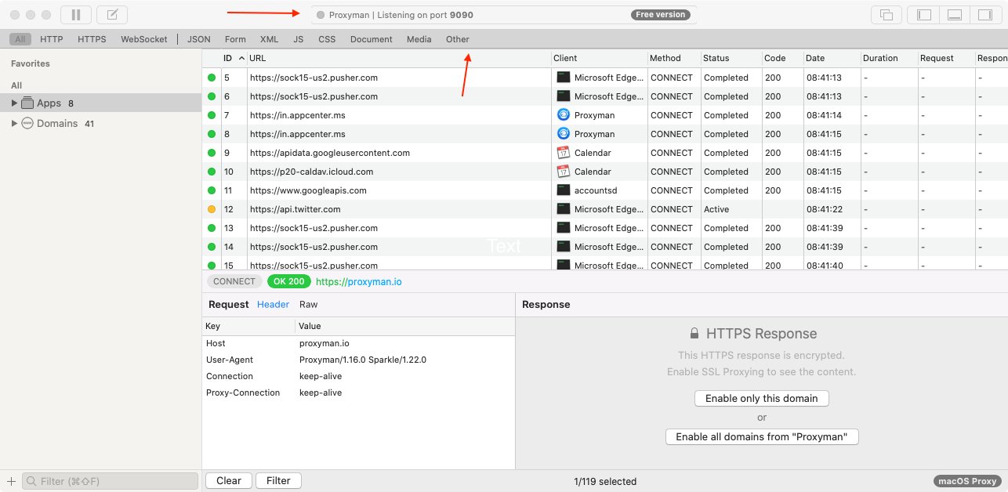Open the https://proxyman.io link
The image size is (1008, 492).
[359, 281]
